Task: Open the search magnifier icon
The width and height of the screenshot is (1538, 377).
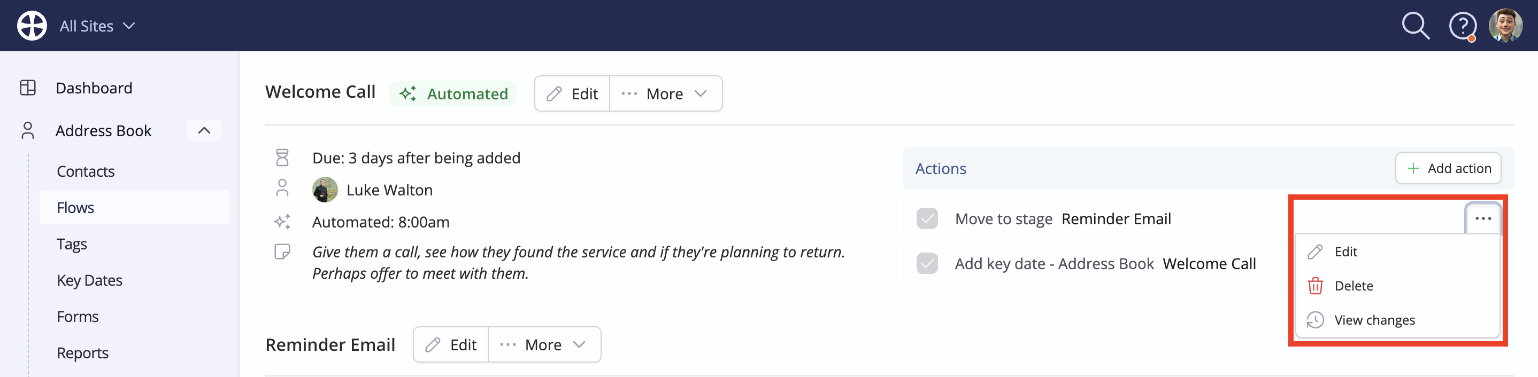Action: (x=1416, y=26)
